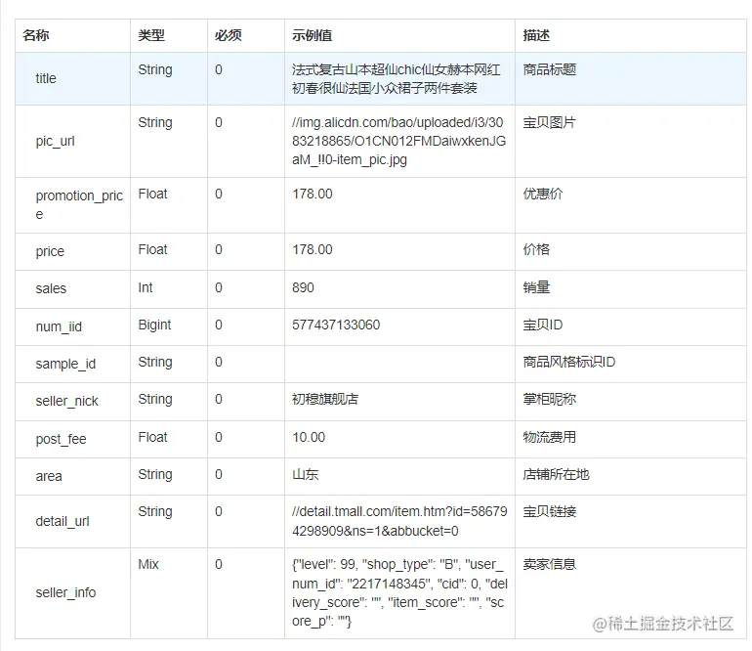Click the 必须 column header

click(229, 35)
